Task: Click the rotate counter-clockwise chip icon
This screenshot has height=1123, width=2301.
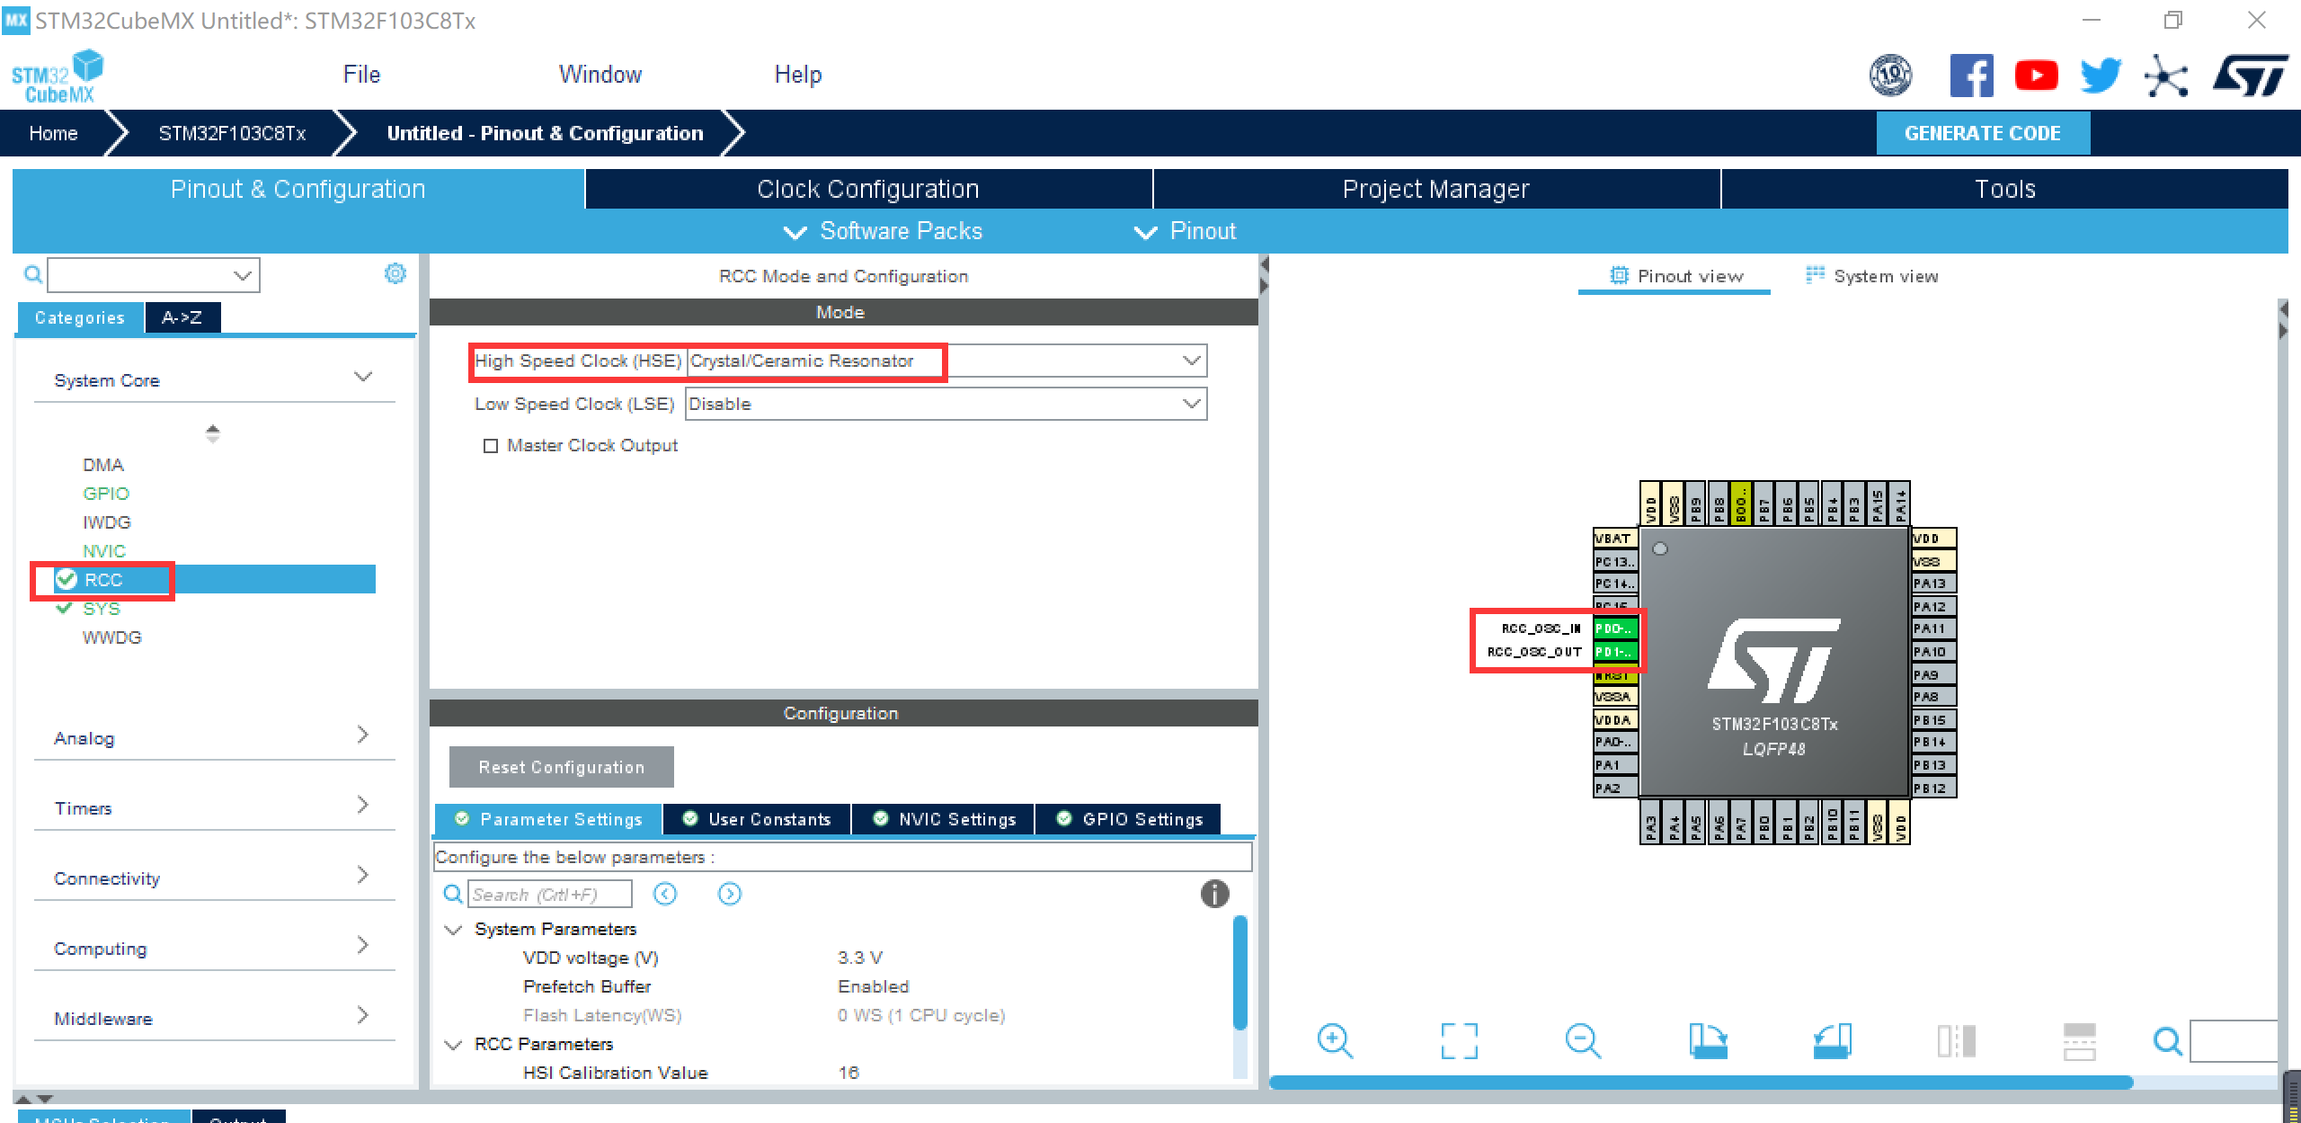Action: pyautogui.click(x=1832, y=1041)
